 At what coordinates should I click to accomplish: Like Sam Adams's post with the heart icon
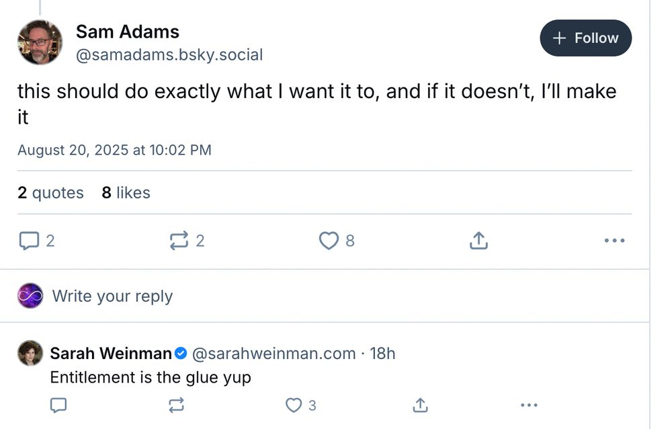coord(329,240)
